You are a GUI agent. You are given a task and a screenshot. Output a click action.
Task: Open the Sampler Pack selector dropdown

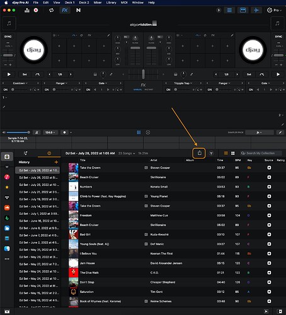click(260, 132)
